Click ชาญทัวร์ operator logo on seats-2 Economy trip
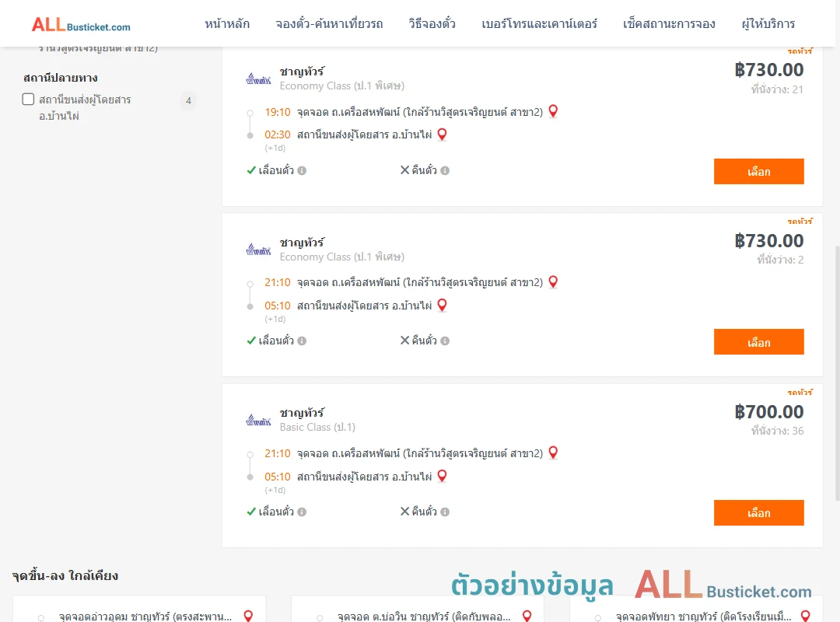Viewport: 840px width, 622px height. click(258, 250)
